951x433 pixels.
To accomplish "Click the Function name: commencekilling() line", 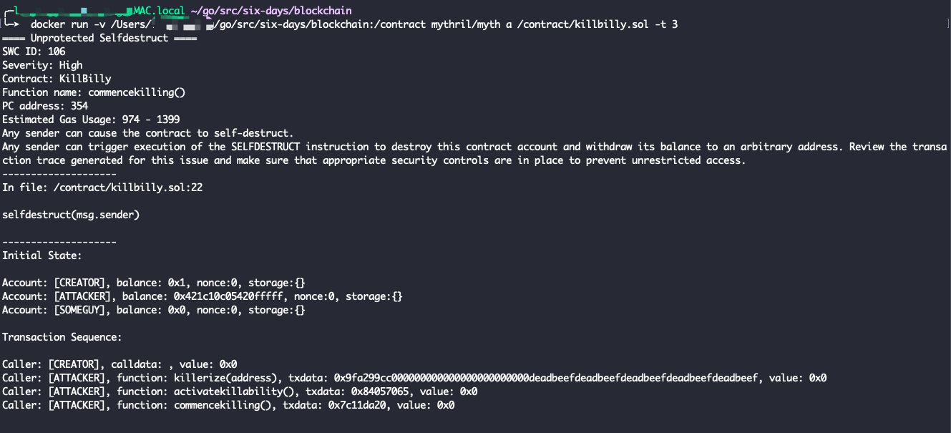I will (94, 92).
